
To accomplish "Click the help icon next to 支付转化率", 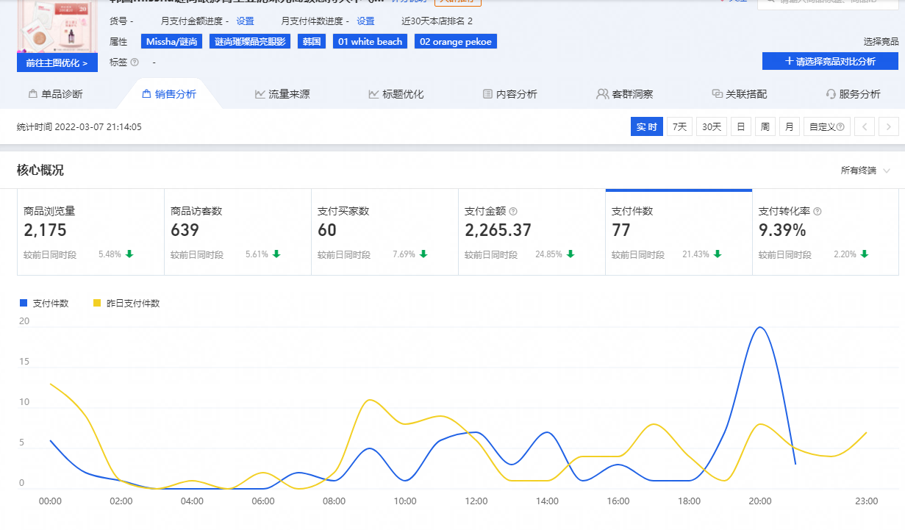I will pos(817,212).
